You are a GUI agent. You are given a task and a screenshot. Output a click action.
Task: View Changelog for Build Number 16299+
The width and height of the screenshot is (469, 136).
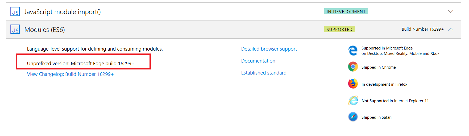click(70, 74)
